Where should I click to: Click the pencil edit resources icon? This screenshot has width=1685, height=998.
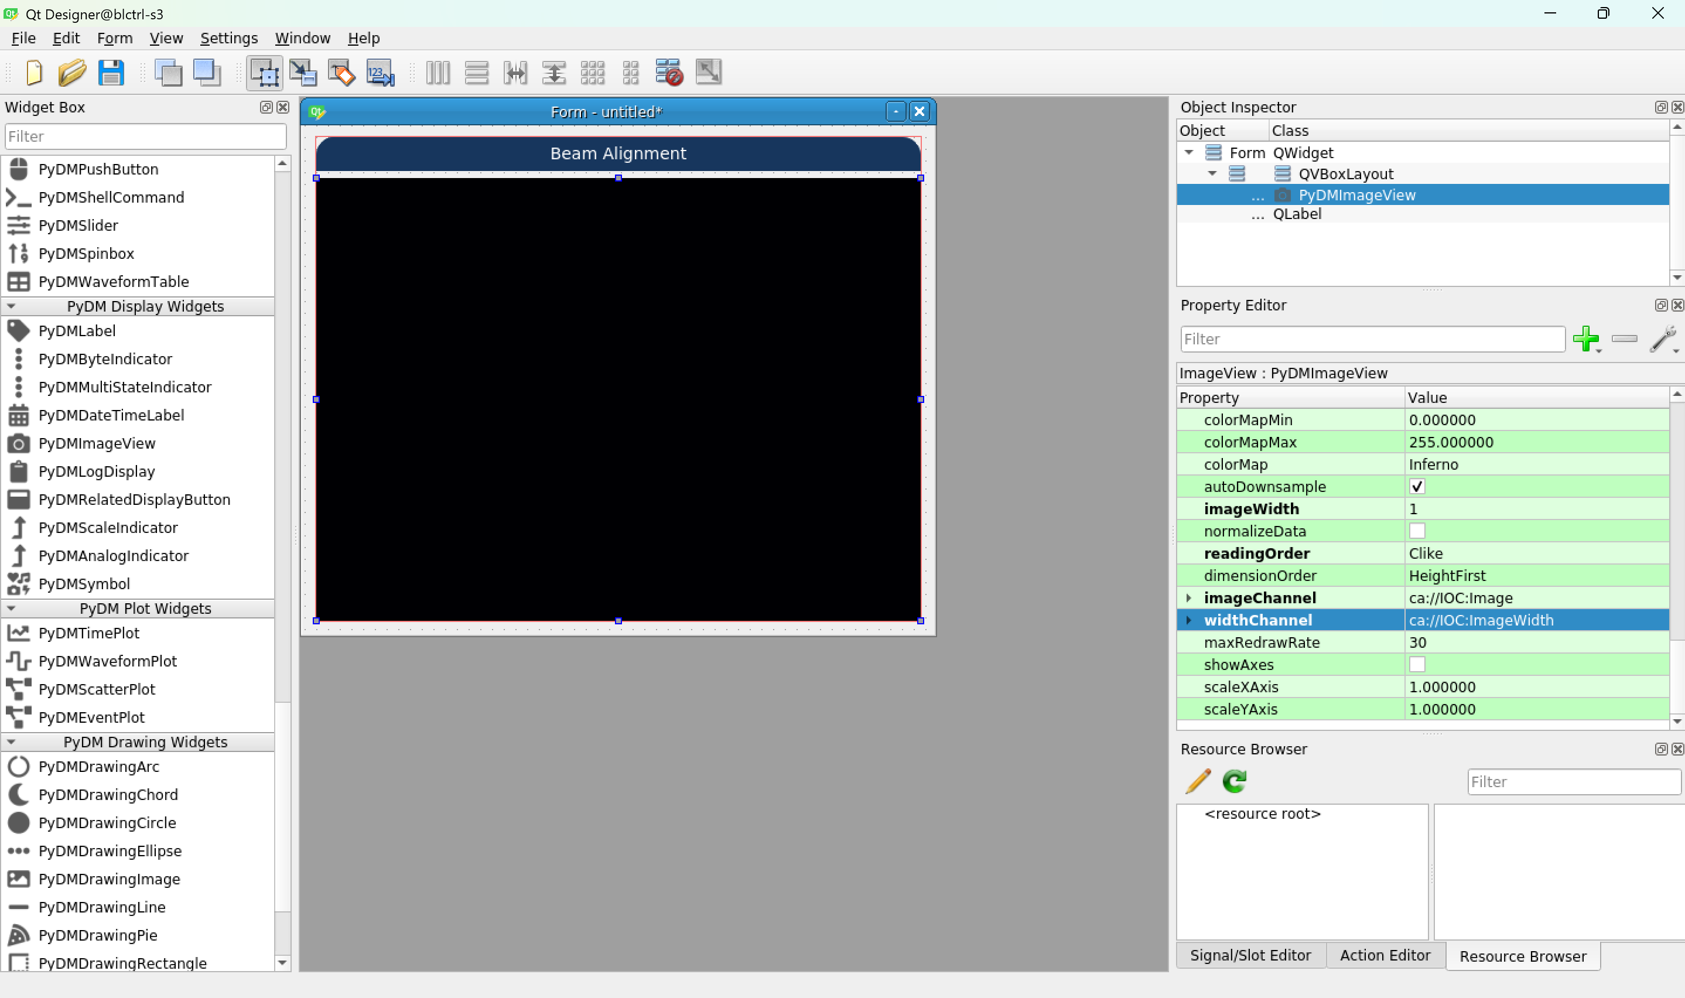click(1198, 781)
